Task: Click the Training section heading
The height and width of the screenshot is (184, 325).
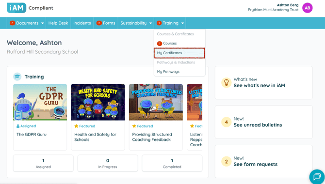Action: [x=34, y=77]
